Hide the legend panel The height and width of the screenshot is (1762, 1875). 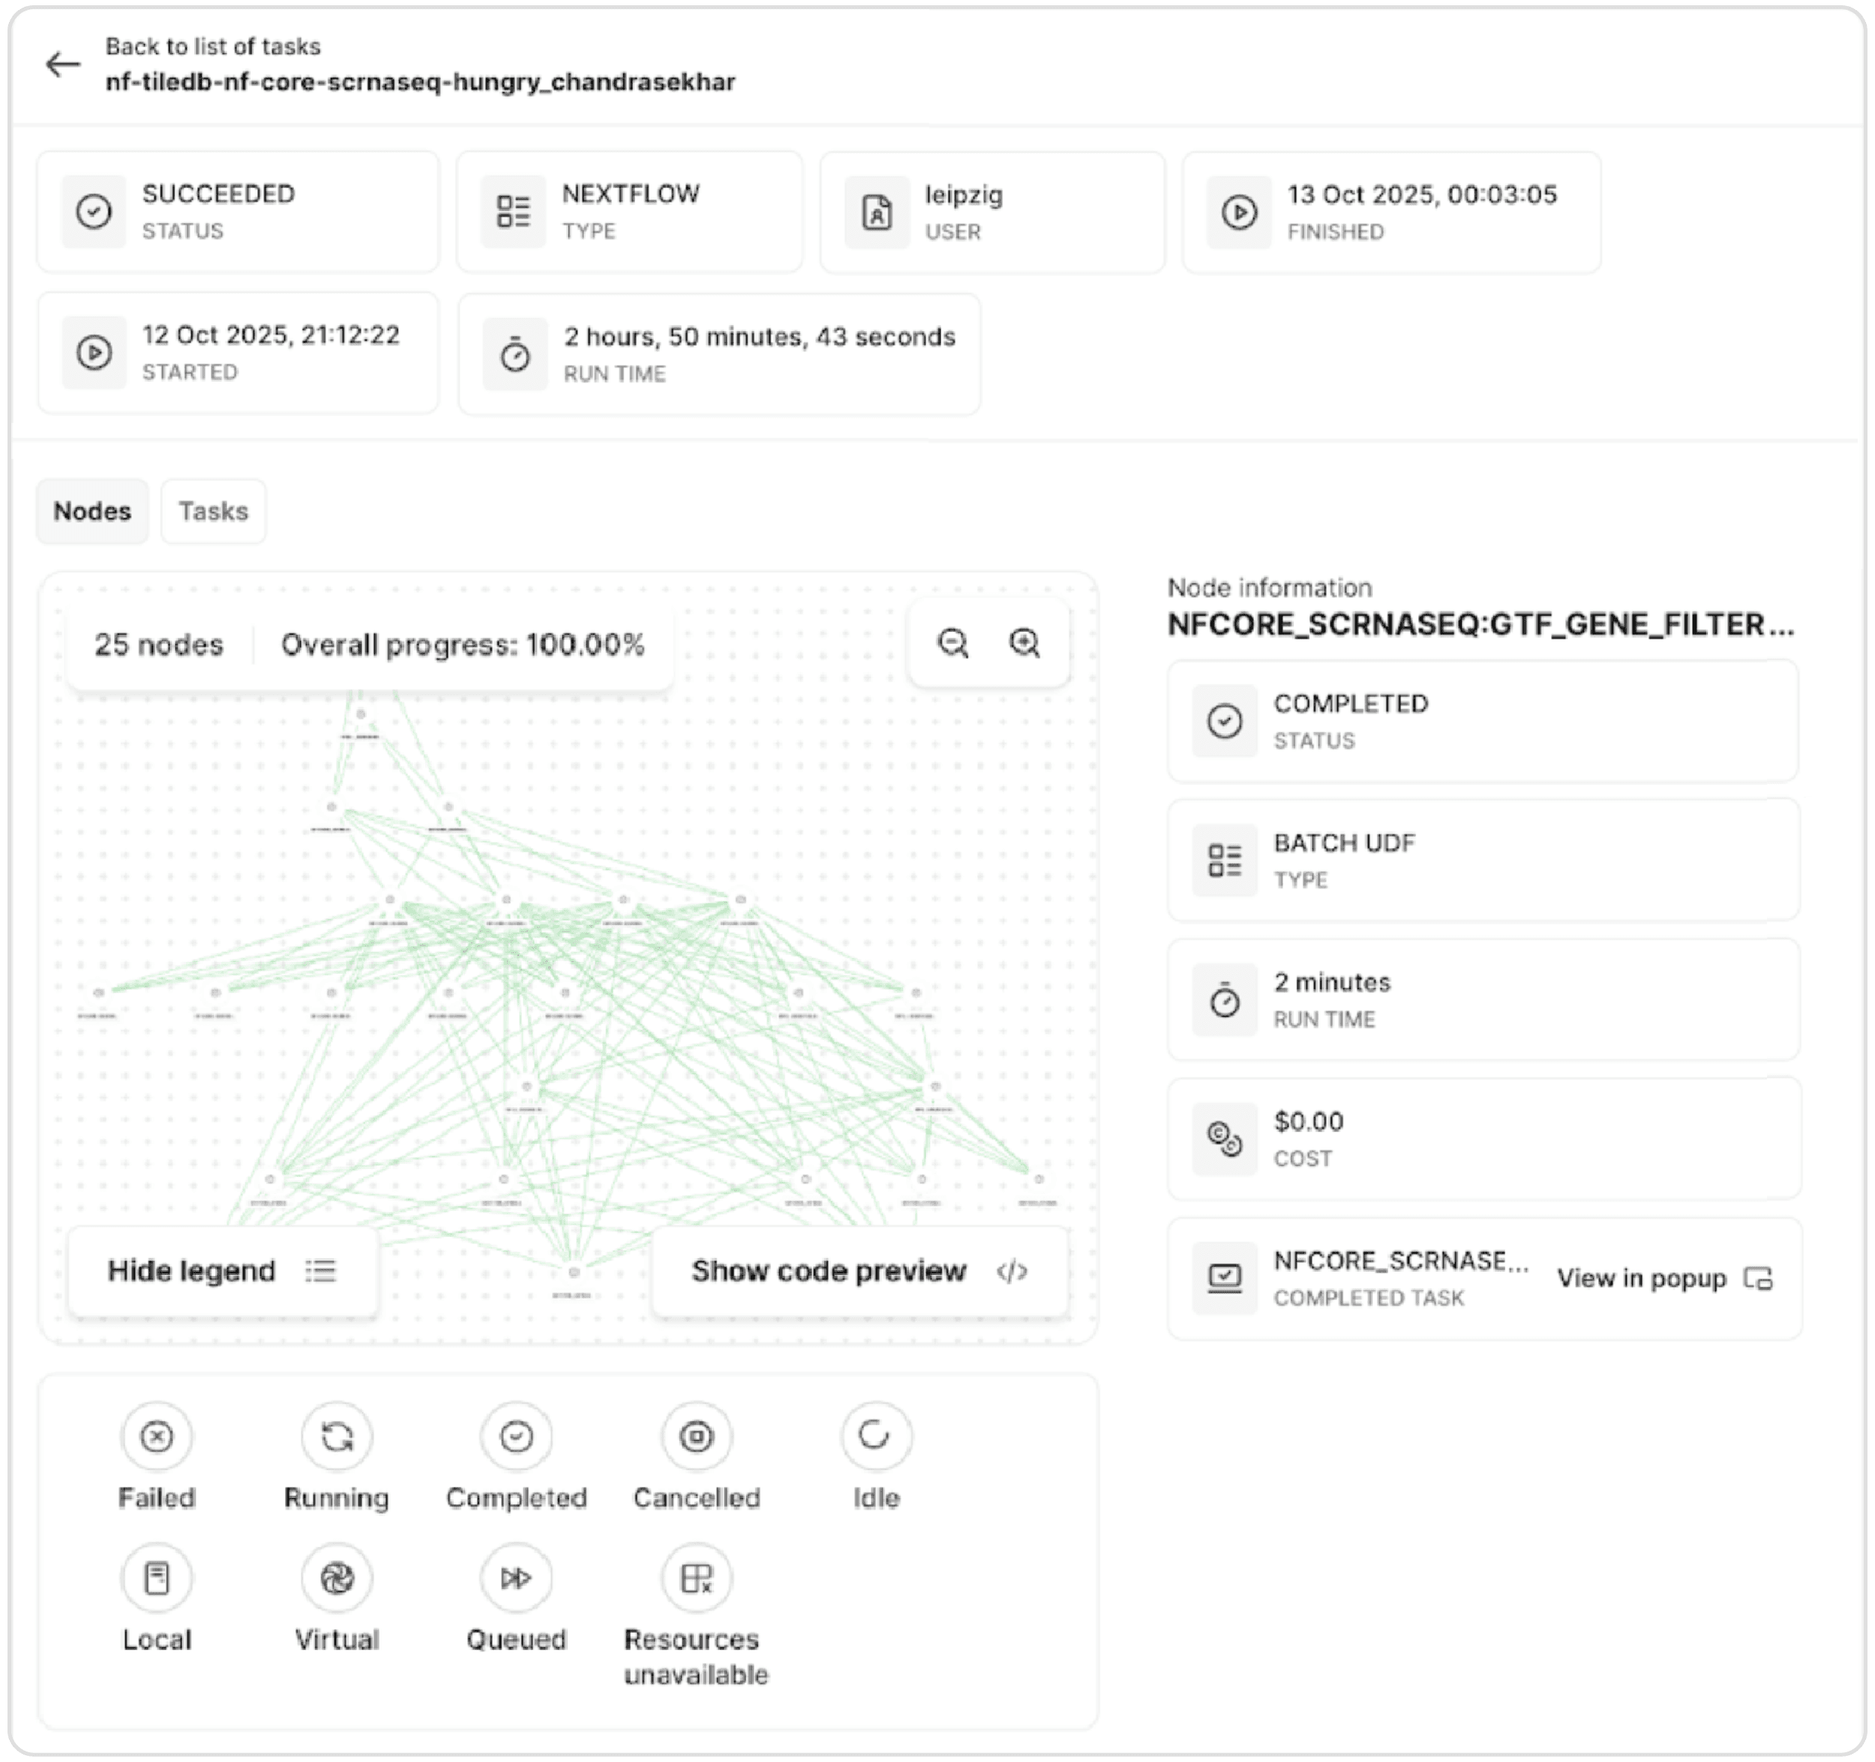click(223, 1271)
